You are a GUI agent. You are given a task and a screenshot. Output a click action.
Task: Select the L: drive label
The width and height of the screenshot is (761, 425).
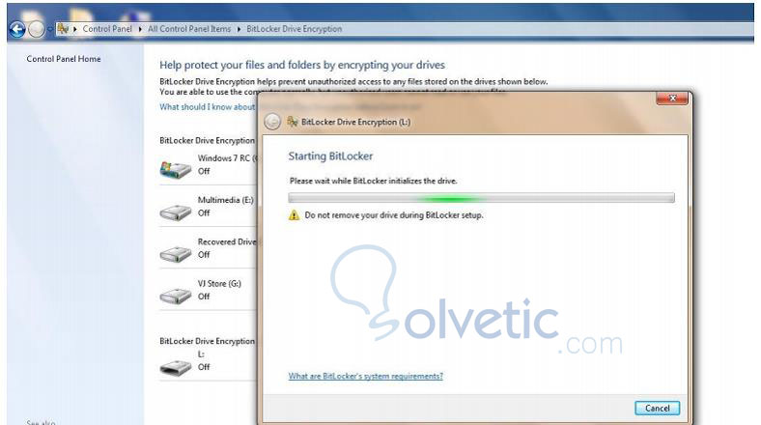pos(201,354)
